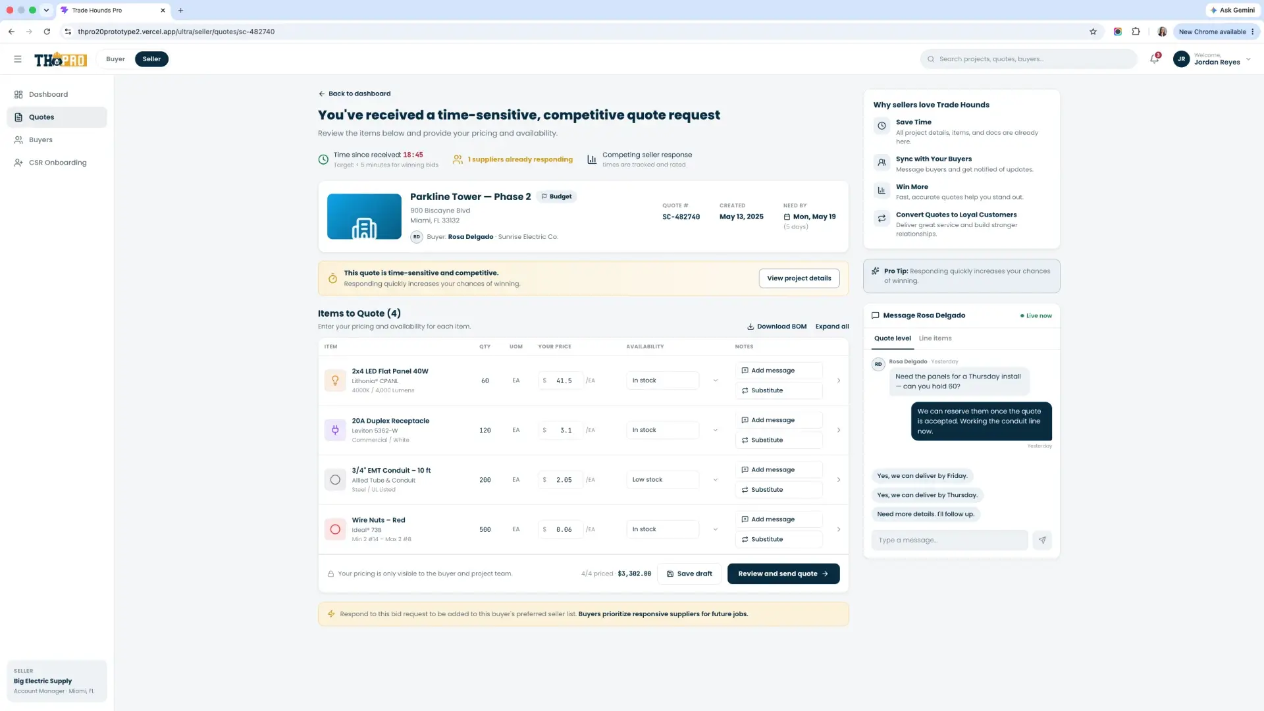This screenshot has height=711, width=1264.
Task: Save the quote as draft
Action: coord(689,574)
